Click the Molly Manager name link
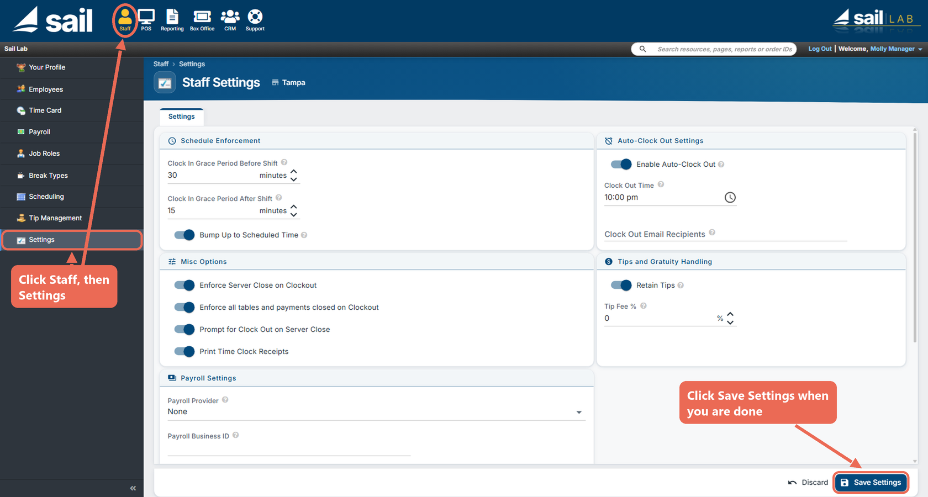Viewport: 928px width, 497px height. point(892,49)
